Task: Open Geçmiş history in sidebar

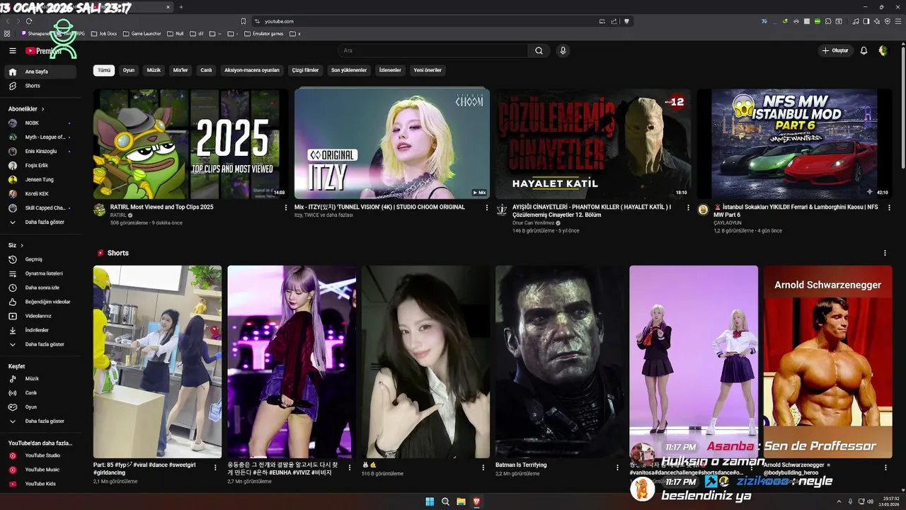Action: (41, 259)
